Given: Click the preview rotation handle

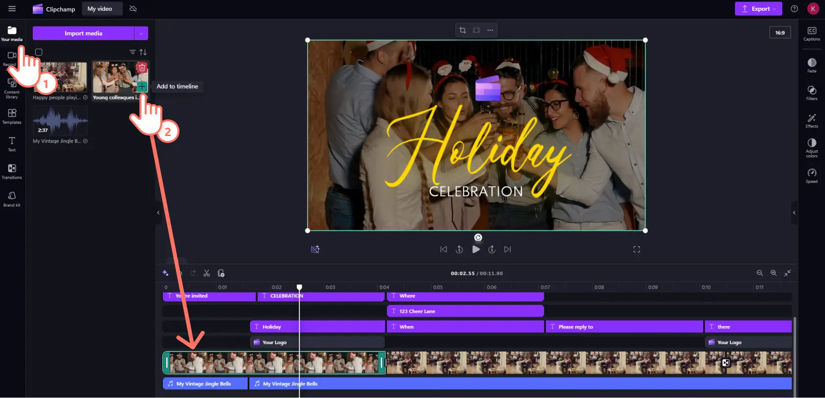Looking at the screenshot, I should click(x=478, y=237).
